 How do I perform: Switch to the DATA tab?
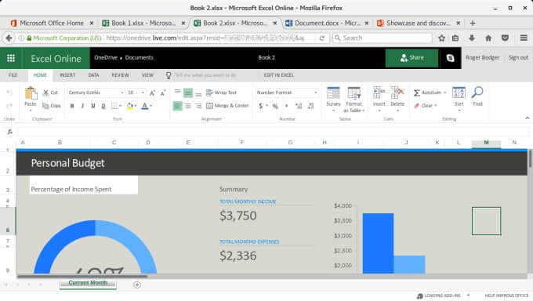(x=93, y=75)
